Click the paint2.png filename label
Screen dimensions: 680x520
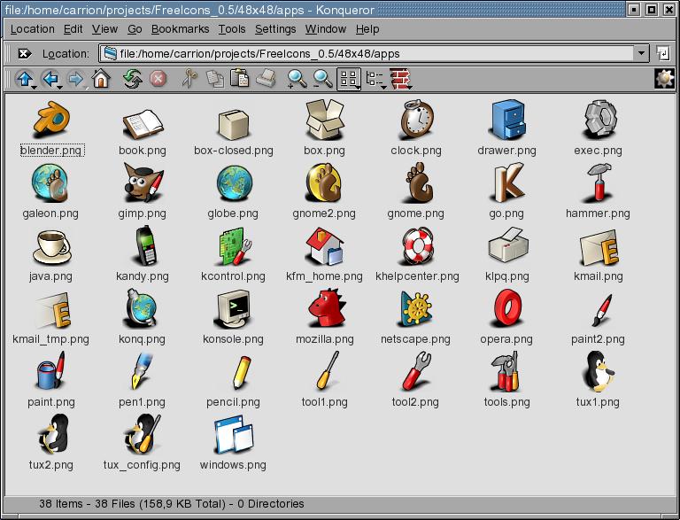(x=598, y=339)
